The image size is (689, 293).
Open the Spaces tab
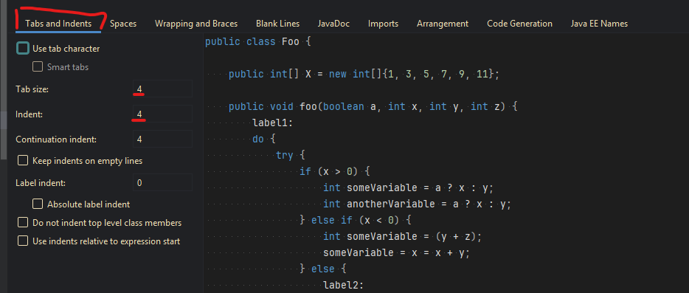[x=123, y=24]
